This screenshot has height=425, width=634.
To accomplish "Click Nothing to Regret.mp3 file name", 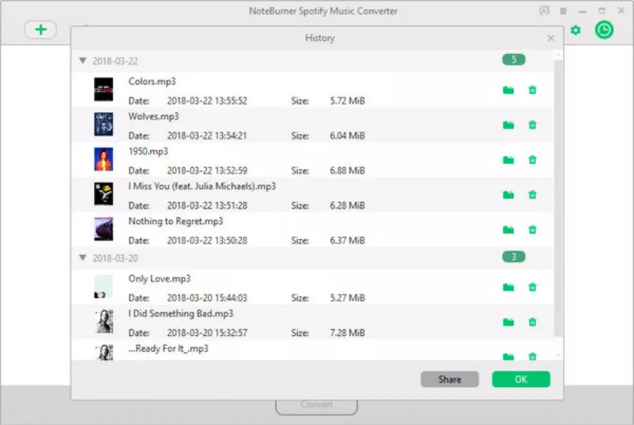I will [175, 222].
